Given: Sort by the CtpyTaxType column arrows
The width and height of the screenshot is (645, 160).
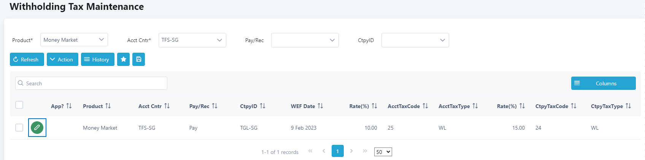Looking at the screenshot, I should [628, 106].
